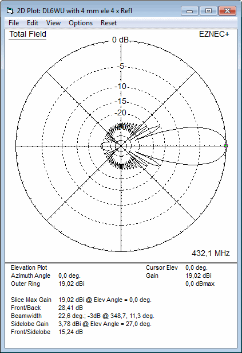Click the 0,0 dBmax value

pyautogui.click(x=200, y=284)
